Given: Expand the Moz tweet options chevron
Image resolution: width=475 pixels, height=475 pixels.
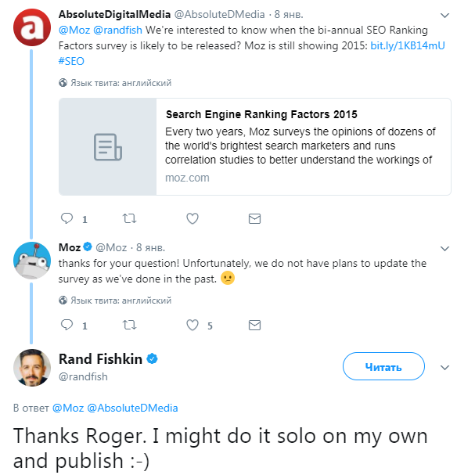Looking at the screenshot, I should tap(445, 248).
